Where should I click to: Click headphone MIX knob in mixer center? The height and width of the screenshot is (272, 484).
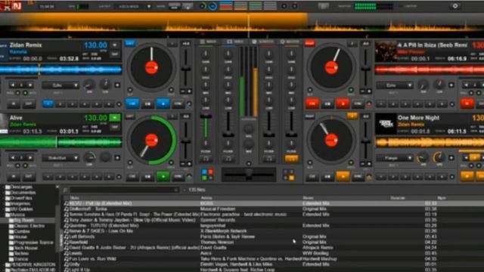[x=249, y=144]
